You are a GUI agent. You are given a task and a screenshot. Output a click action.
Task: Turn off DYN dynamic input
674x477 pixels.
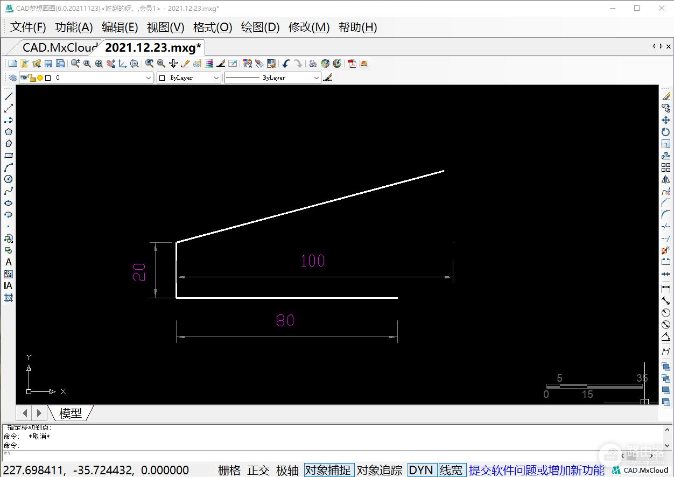coord(421,470)
